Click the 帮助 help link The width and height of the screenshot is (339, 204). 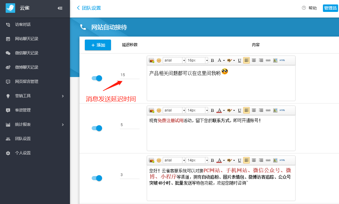pyautogui.click(x=309, y=8)
